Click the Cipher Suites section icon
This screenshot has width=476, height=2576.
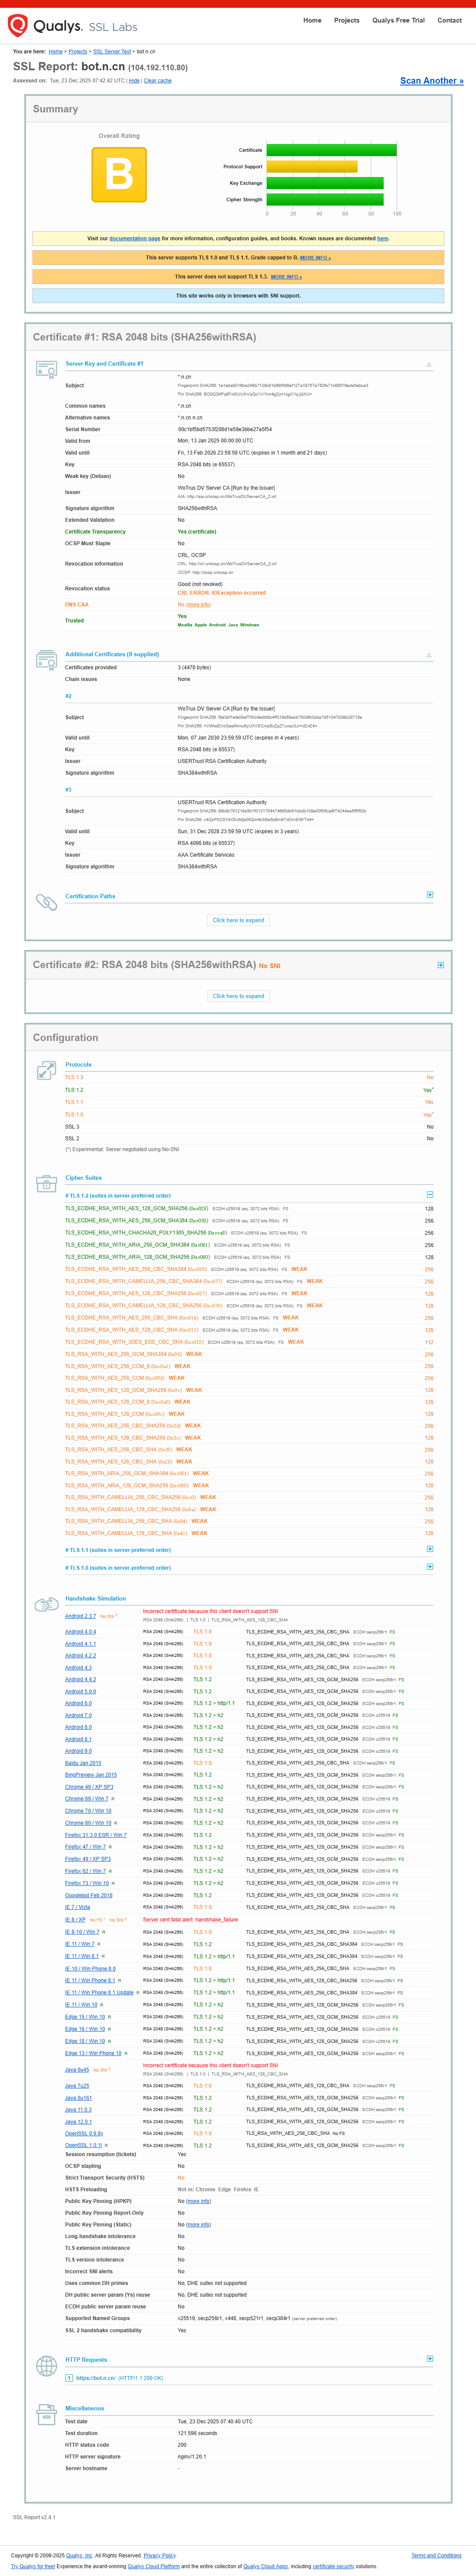coord(46,1184)
